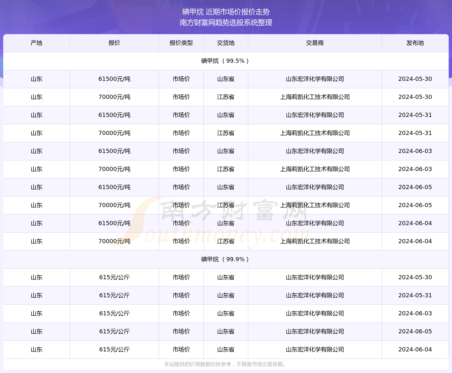Click the 交易商 column header
452x373 pixels.
[315, 43]
